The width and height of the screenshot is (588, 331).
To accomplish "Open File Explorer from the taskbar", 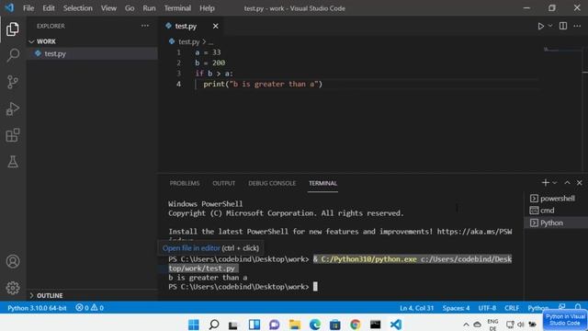I will [x=295, y=325].
